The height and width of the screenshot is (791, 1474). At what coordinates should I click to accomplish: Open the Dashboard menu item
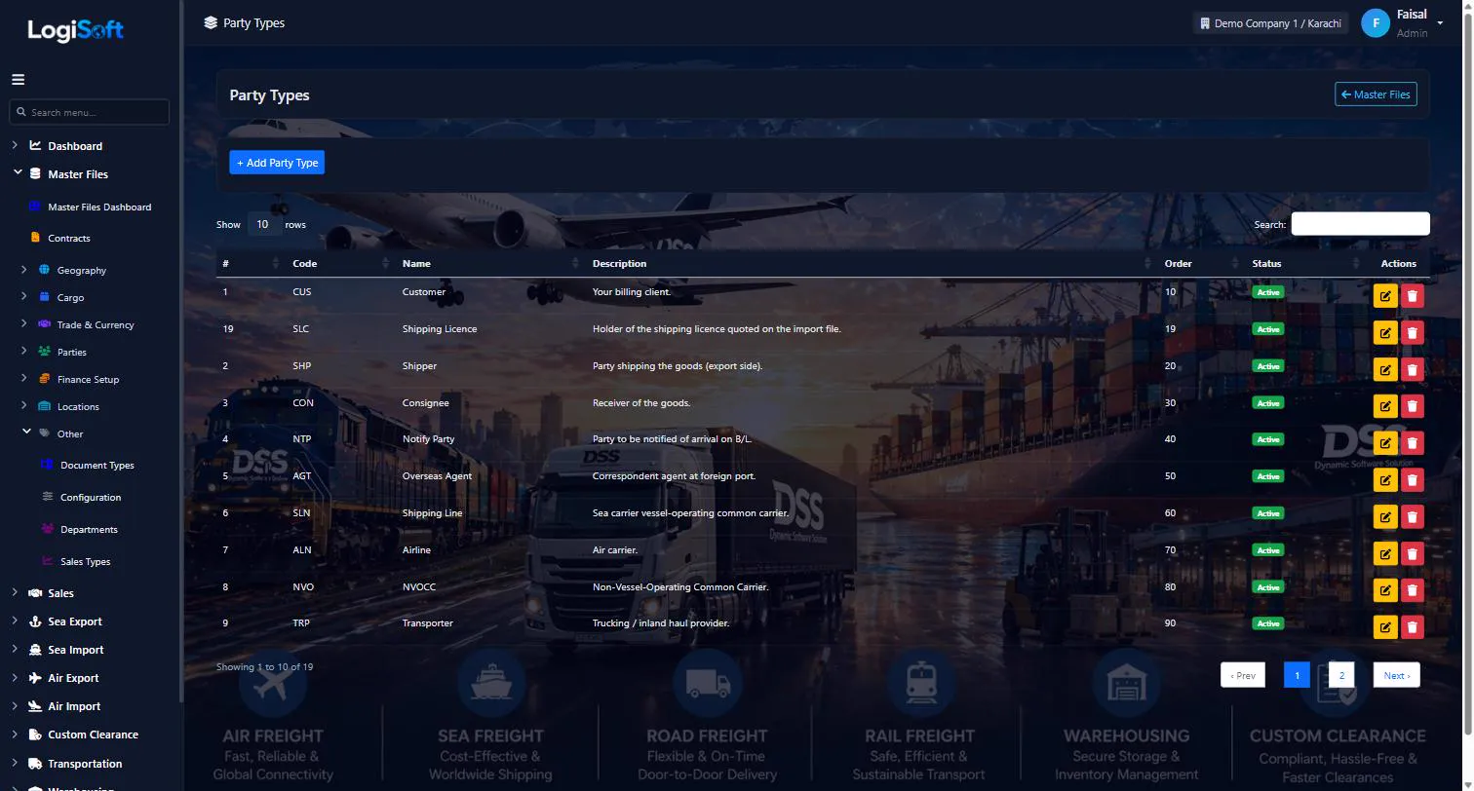(x=75, y=146)
